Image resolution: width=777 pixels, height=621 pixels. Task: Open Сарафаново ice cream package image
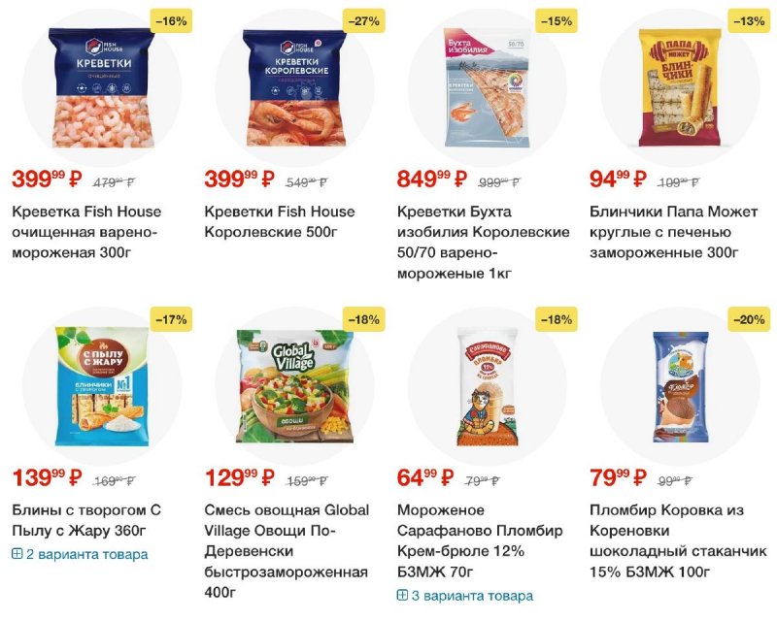(488, 387)
